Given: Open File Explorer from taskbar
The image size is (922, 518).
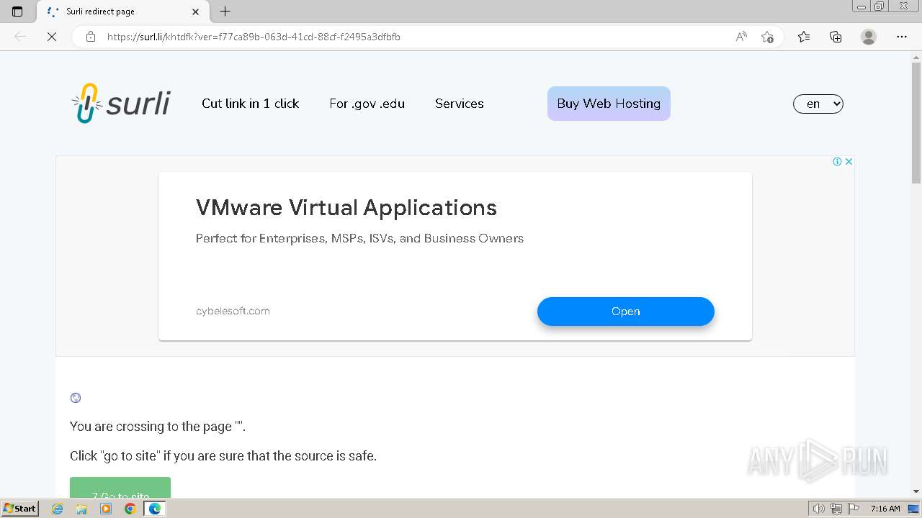Looking at the screenshot, I should click(81, 509).
